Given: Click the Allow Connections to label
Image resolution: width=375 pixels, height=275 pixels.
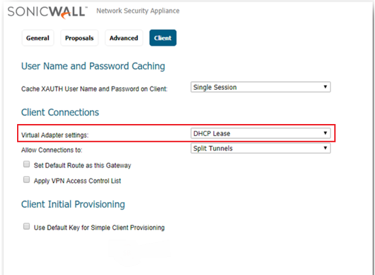Looking at the screenshot, I should (x=52, y=150).
